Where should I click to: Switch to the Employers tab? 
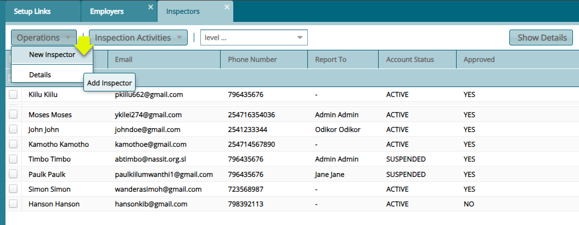(107, 11)
